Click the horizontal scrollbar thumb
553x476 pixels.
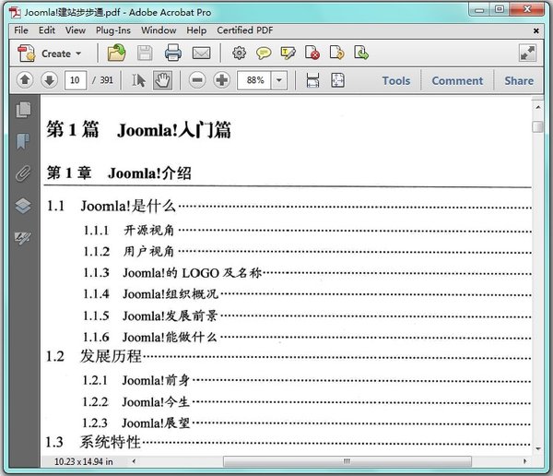tap(347, 461)
